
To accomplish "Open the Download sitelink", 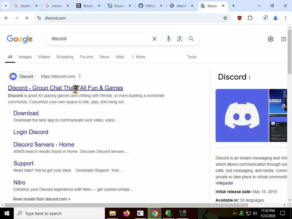I will pyautogui.click(x=26, y=113).
